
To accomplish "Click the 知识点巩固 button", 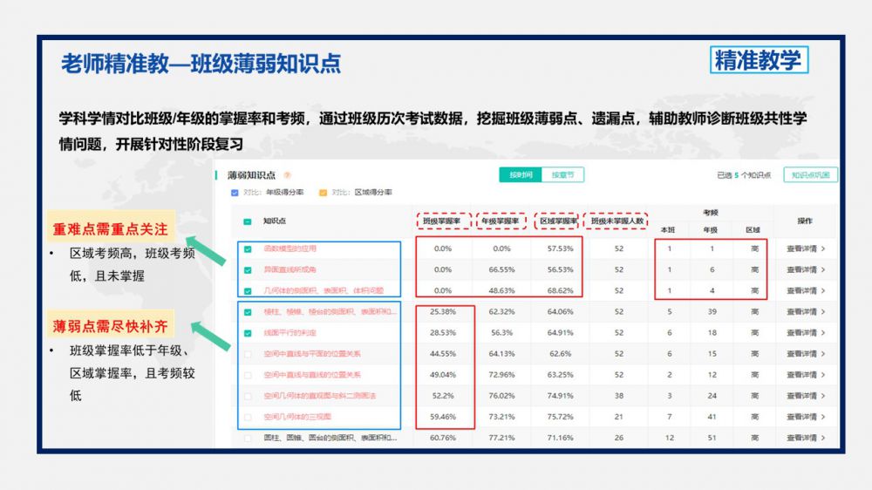I will coord(810,175).
